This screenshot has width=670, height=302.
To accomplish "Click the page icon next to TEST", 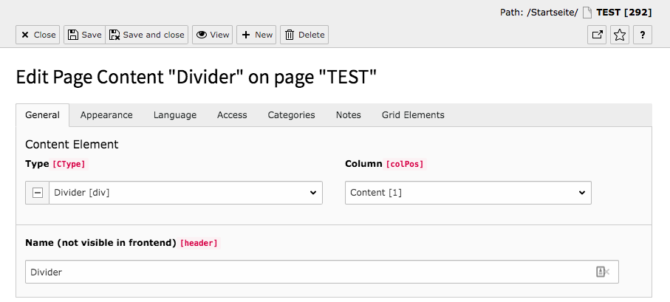I will (x=587, y=13).
